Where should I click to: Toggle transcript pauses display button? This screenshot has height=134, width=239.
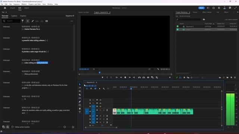(x=28, y=21)
